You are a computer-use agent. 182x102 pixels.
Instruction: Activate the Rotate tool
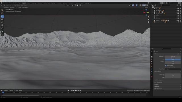(2, 20)
